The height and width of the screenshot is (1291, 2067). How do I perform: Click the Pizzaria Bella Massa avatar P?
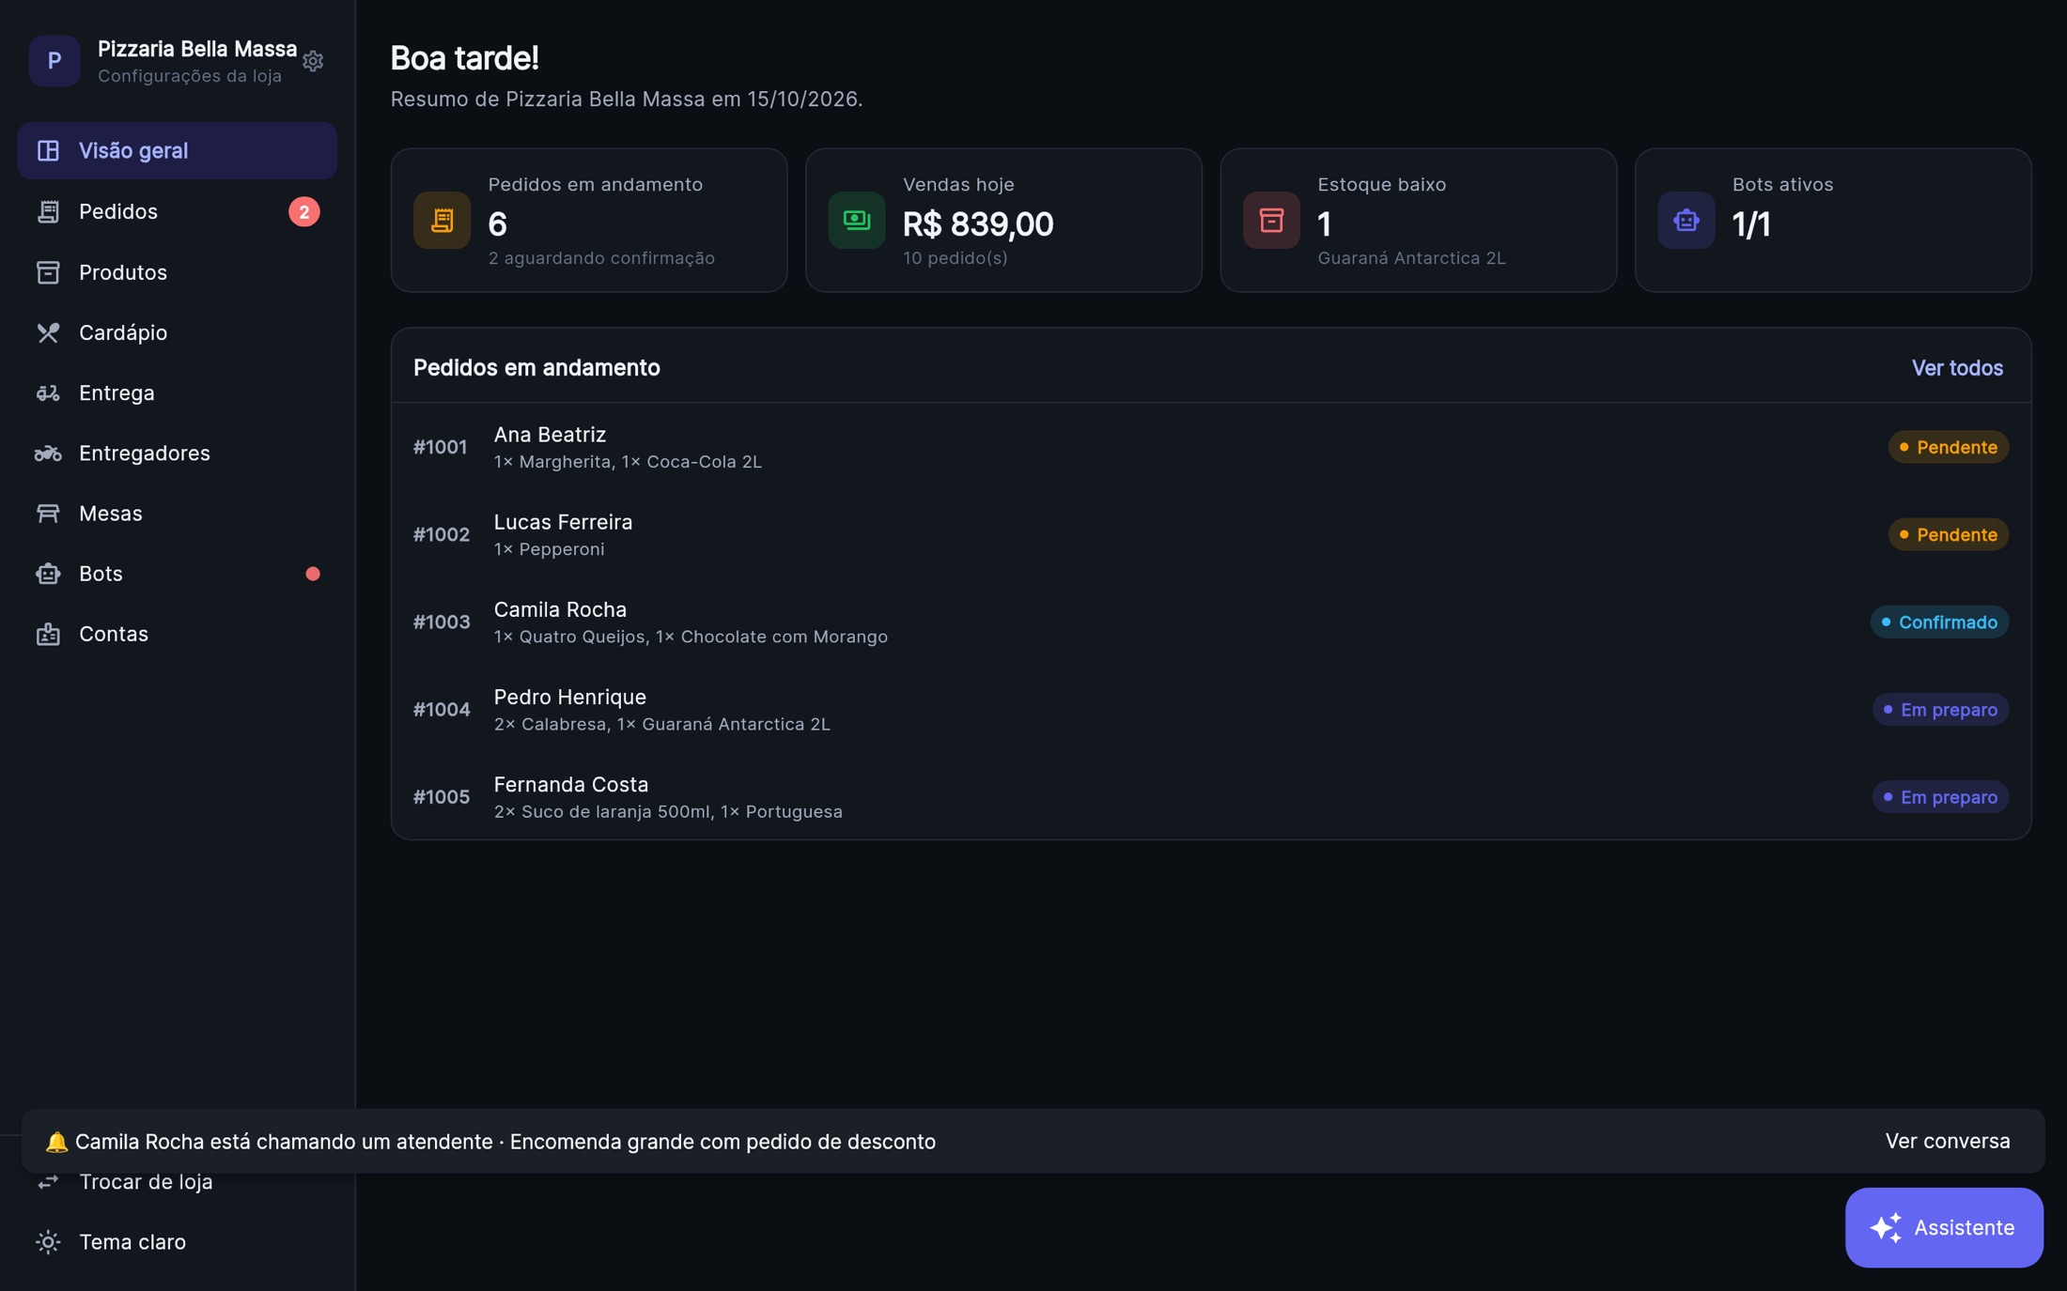pos(54,61)
